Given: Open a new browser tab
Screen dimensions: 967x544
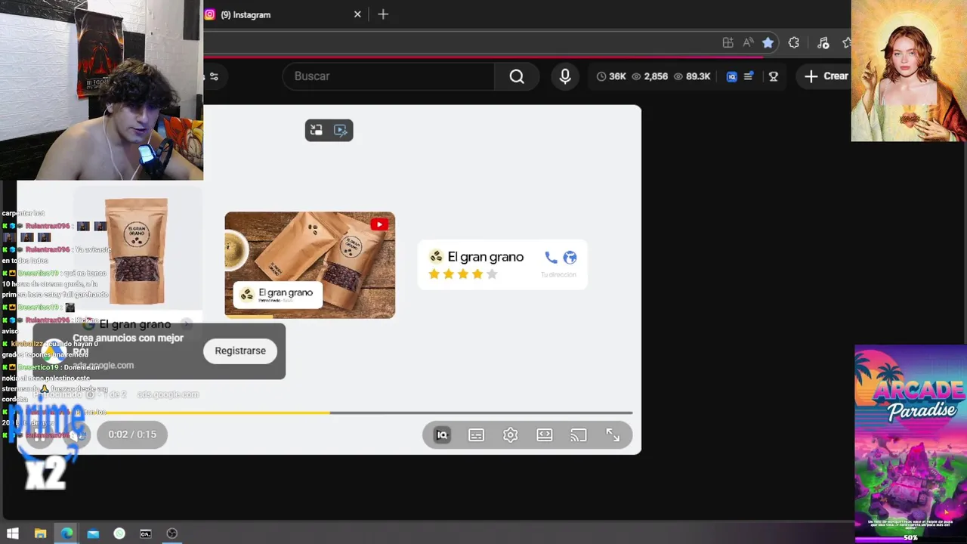Looking at the screenshot, I should point(383,14).
